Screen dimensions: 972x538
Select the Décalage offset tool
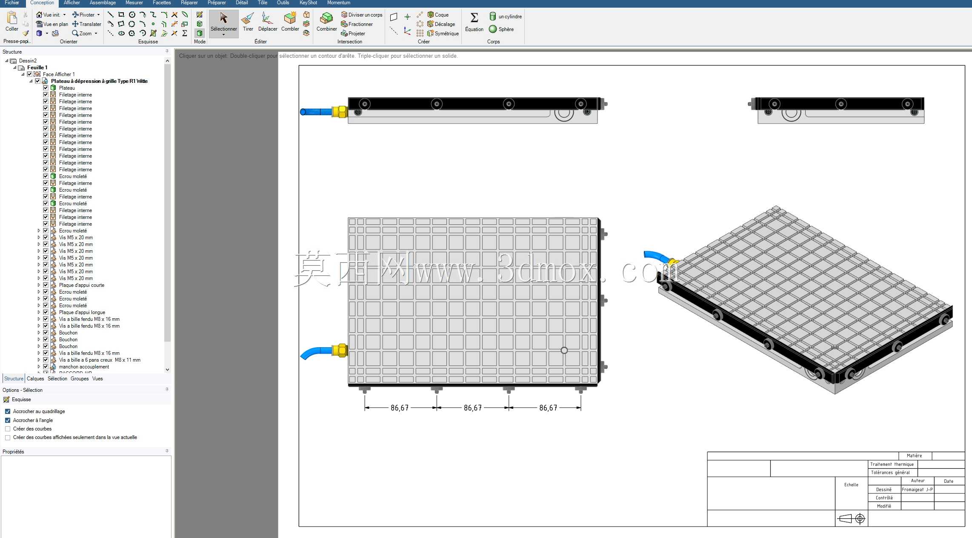[441, 24]
